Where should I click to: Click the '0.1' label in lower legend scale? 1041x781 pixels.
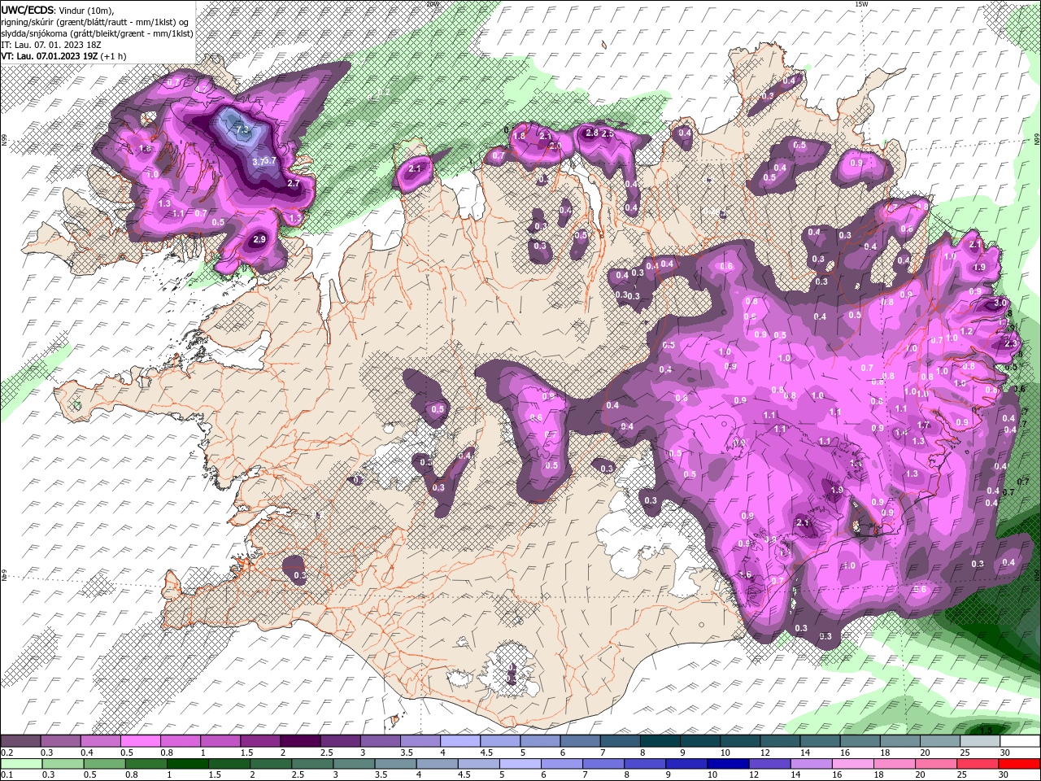pyautogui.click(x=7, y=775)
